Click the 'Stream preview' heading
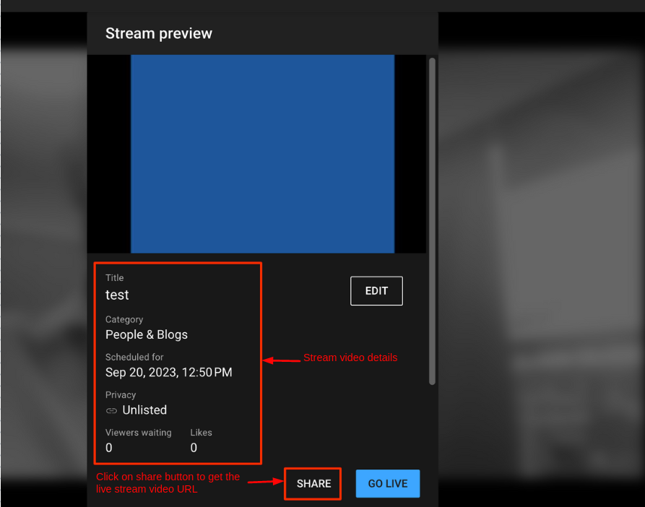Viewport: 645px width, 507px height. click(159, 34)
